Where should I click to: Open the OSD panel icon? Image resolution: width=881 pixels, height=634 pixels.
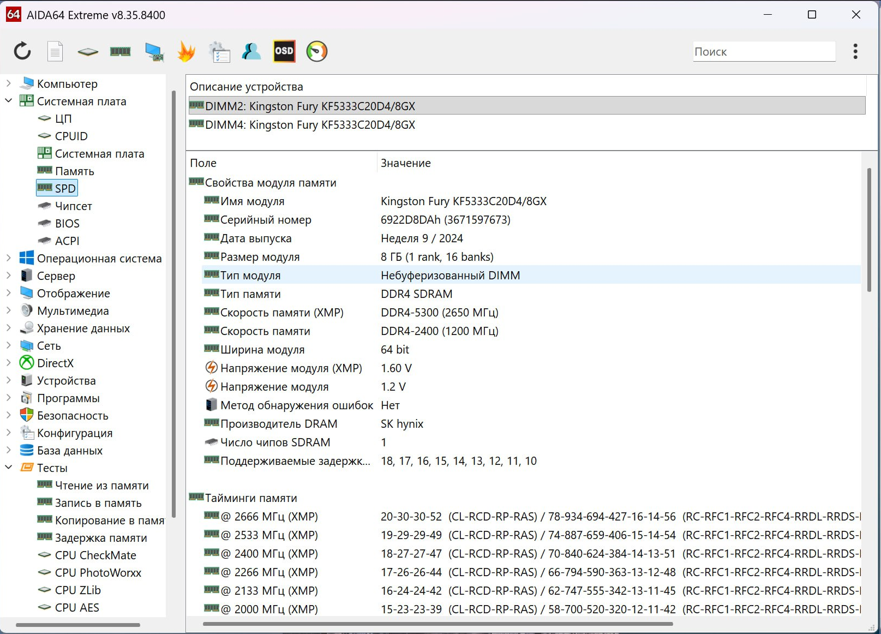[x=284, y=51]
